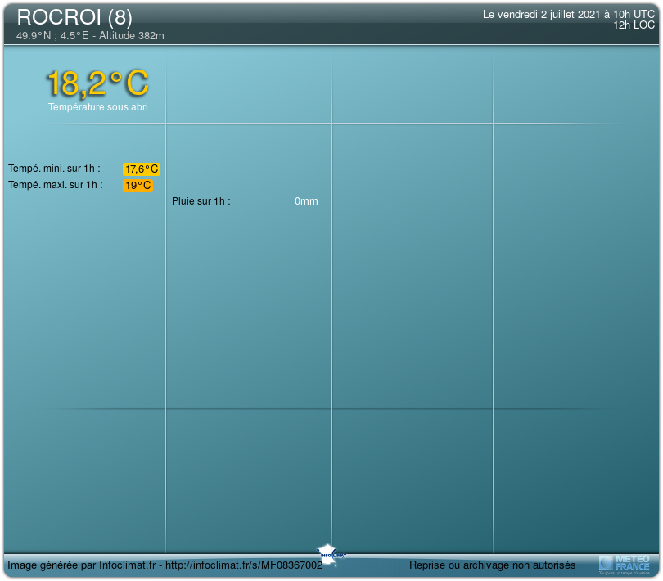Image resolution: width=663 pixels, height=581 pixels.
Task: Click the Météo France wordmark text
Action: point(632,561)
